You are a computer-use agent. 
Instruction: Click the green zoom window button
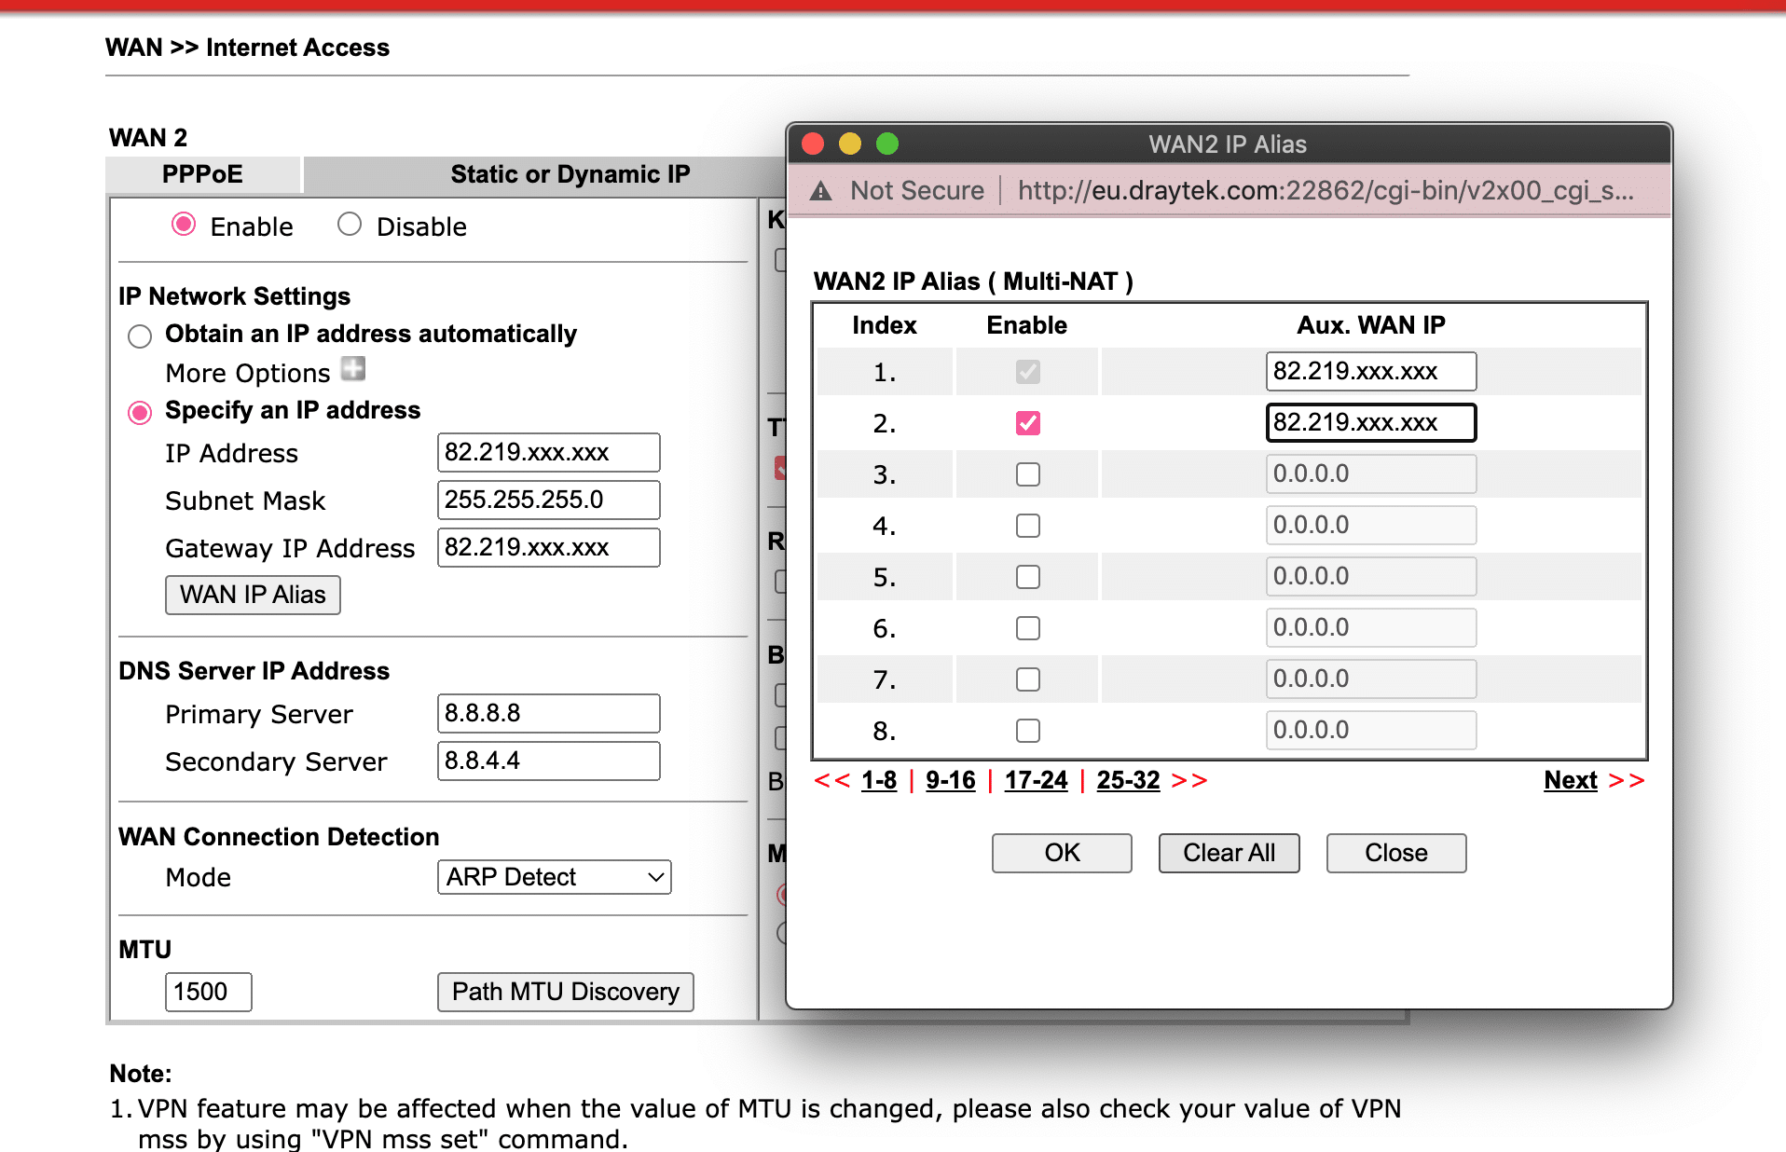[x=886, y=144]
